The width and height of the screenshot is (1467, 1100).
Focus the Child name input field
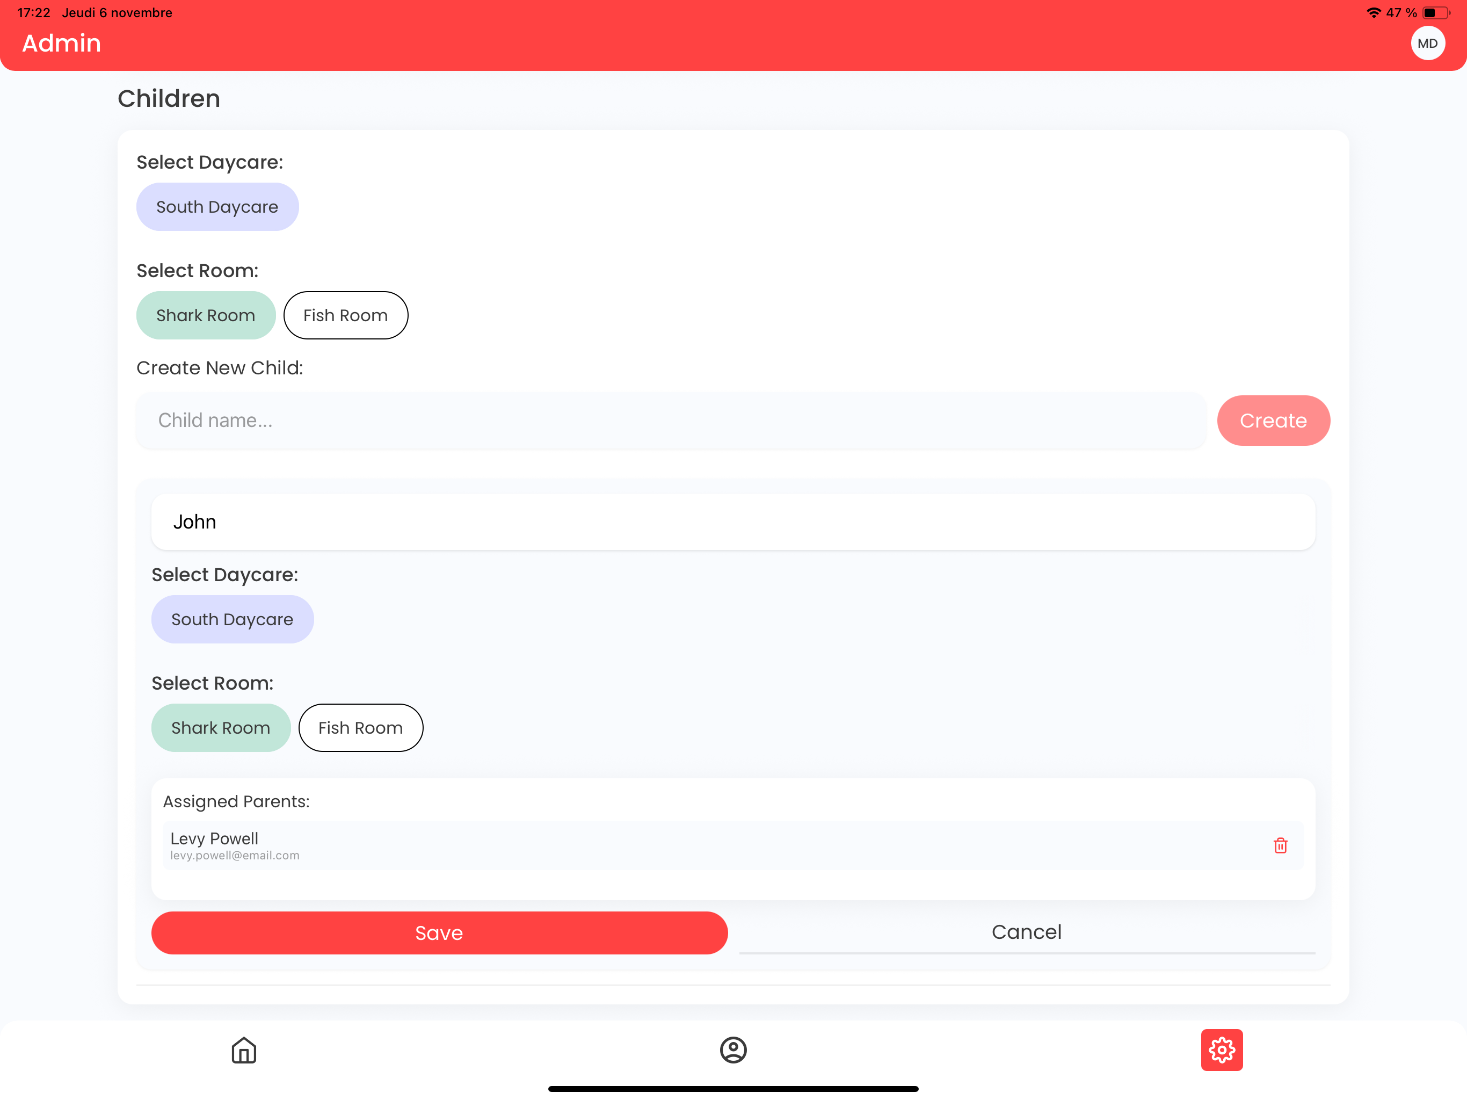671,421
